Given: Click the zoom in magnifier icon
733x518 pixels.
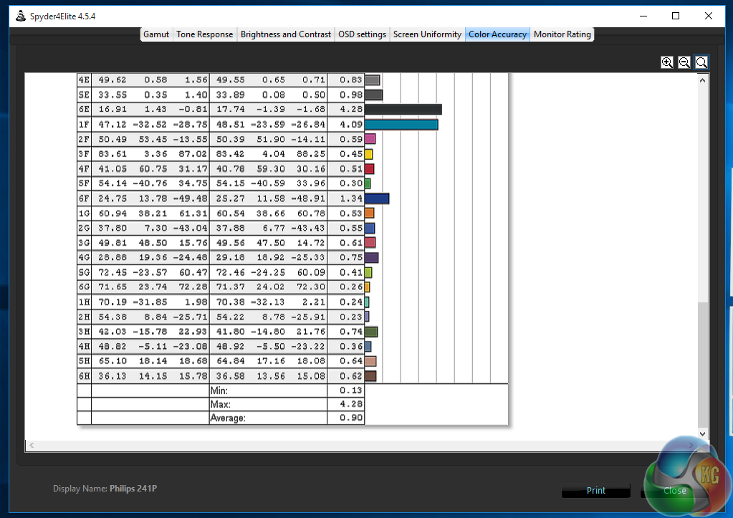Looking at the screenshot, I should pos(666,62).
